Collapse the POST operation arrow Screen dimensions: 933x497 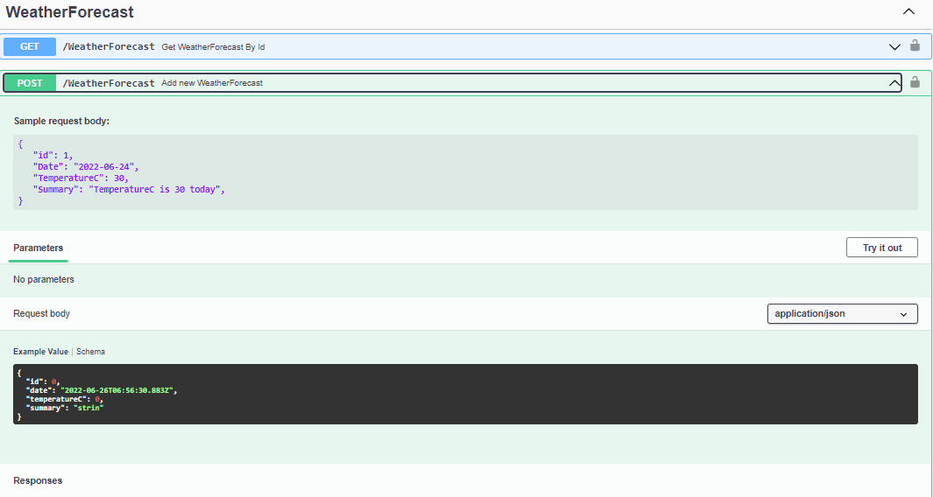[x=894, y=83]
